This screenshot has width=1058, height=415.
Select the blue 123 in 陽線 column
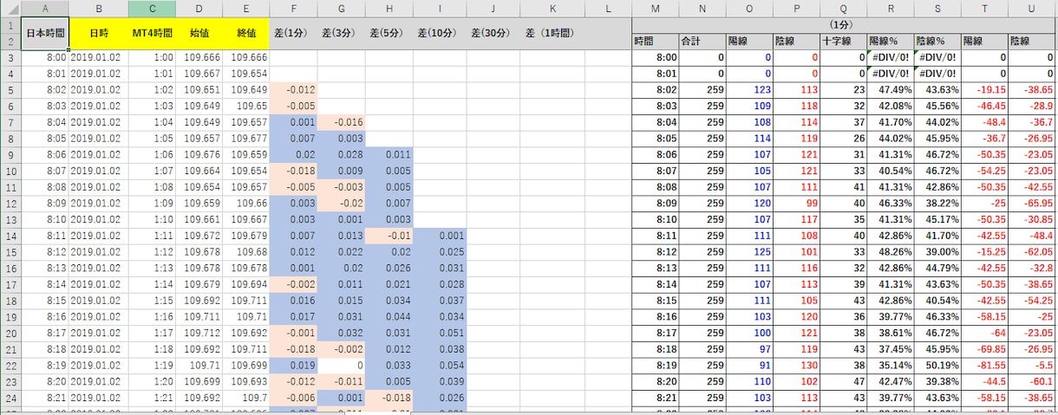pyautogui.click(x=748, y=89)
